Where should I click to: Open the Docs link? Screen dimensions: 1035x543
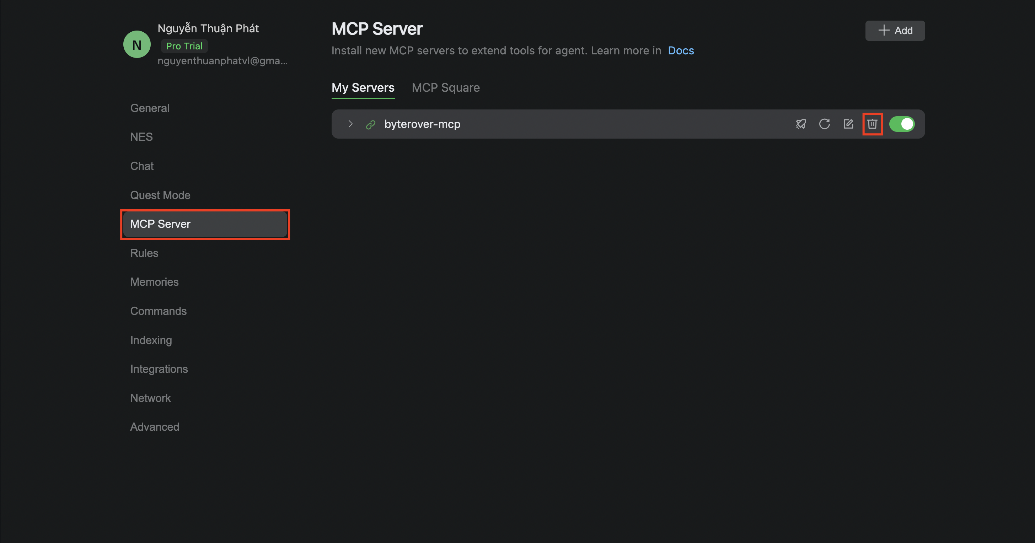[681, 50]
